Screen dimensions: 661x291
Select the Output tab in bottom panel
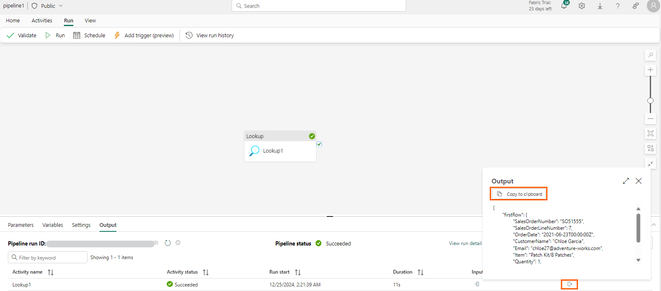(108, 225)
